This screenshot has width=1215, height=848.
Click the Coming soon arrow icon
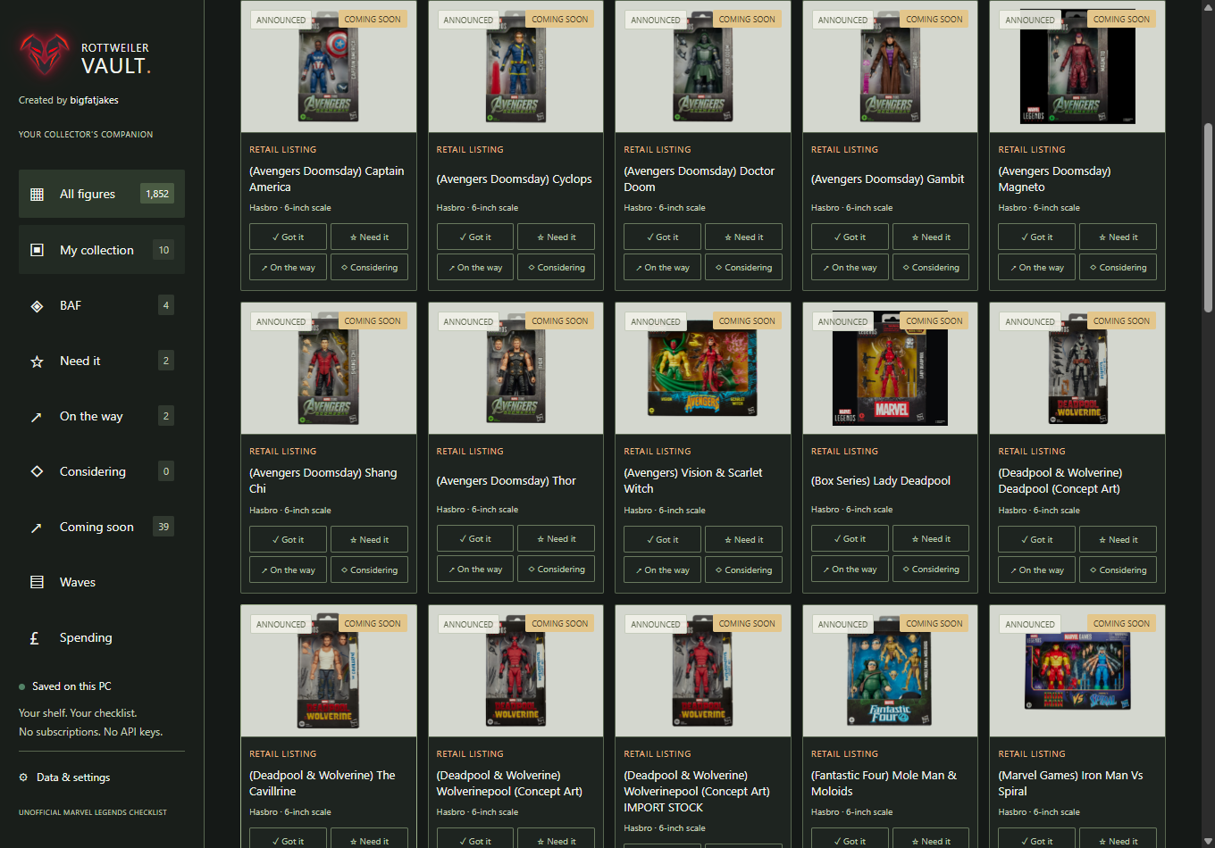tap(37, 528)
